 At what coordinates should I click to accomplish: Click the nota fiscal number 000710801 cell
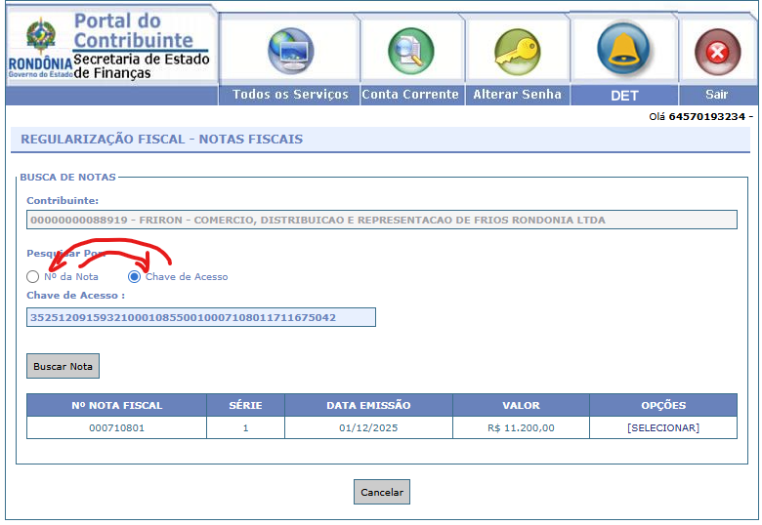(x=116, y=427)
